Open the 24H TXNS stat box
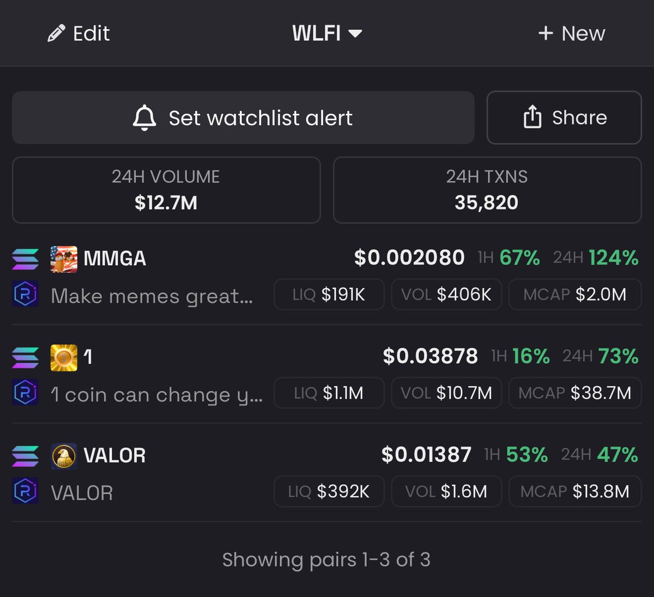The image size is (654, 597). click(x=487, y=190)
